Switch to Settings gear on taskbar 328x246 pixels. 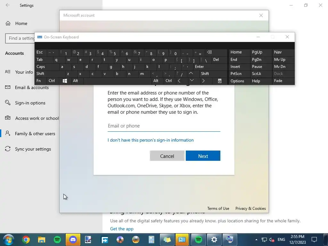tap(214, 240)
